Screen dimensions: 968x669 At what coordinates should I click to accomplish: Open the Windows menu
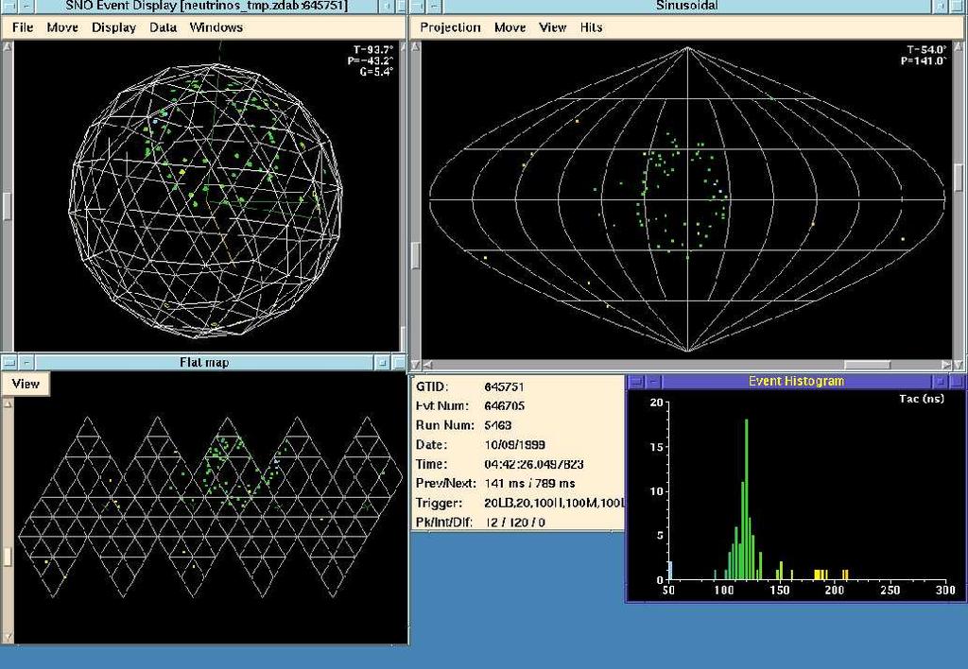216,27
